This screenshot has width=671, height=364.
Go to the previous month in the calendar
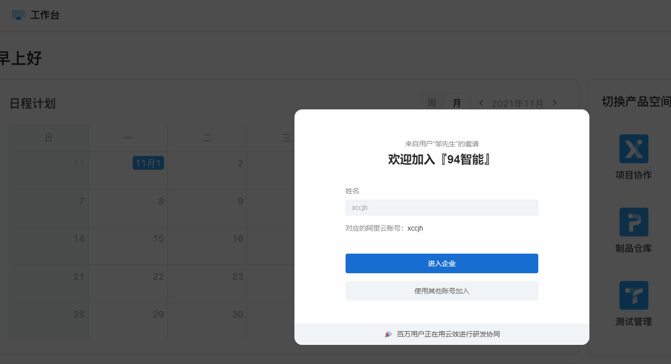481,103
